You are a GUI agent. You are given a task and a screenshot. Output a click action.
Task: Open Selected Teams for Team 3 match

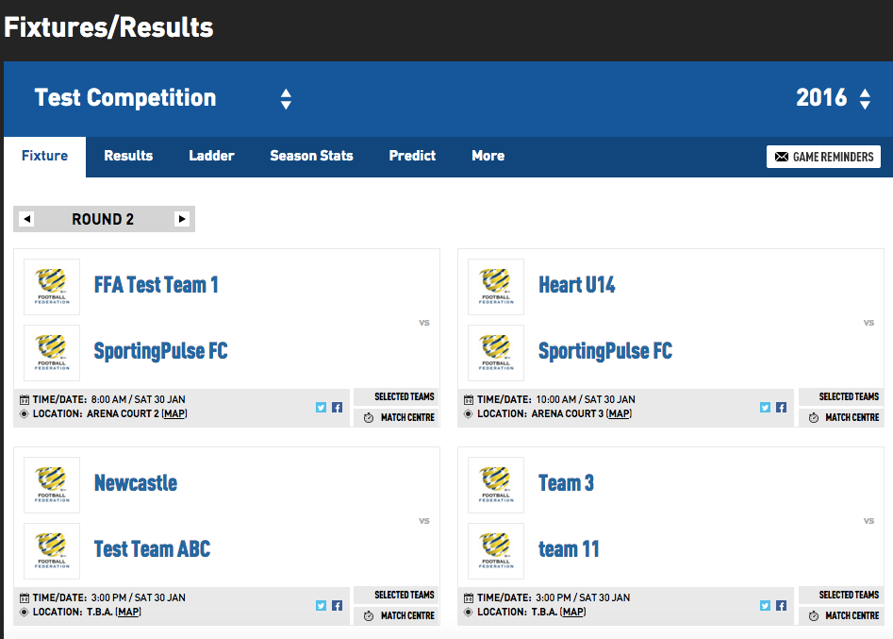[x=841, y=595]
